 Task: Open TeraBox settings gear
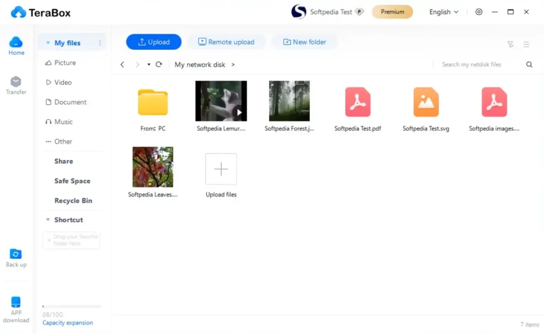(479, 12)
